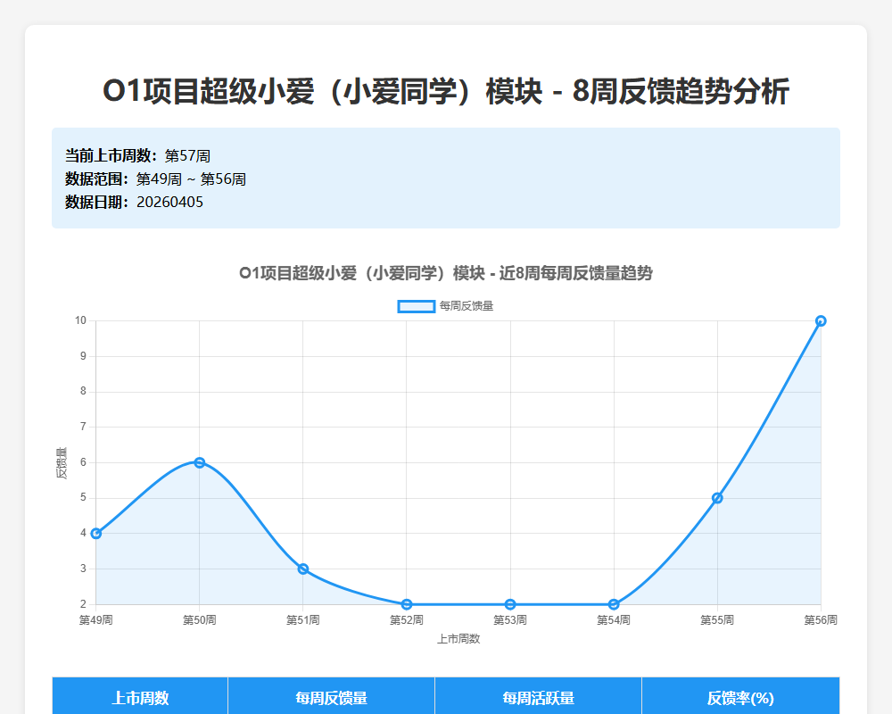The image size is (892, 714).
Task: Click the 反馈率(%) table column header
Action: tap(740, 697)
